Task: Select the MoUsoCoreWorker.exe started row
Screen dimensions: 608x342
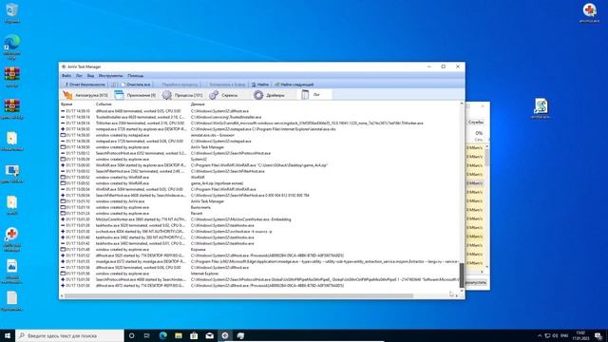Action: [259, 219]
